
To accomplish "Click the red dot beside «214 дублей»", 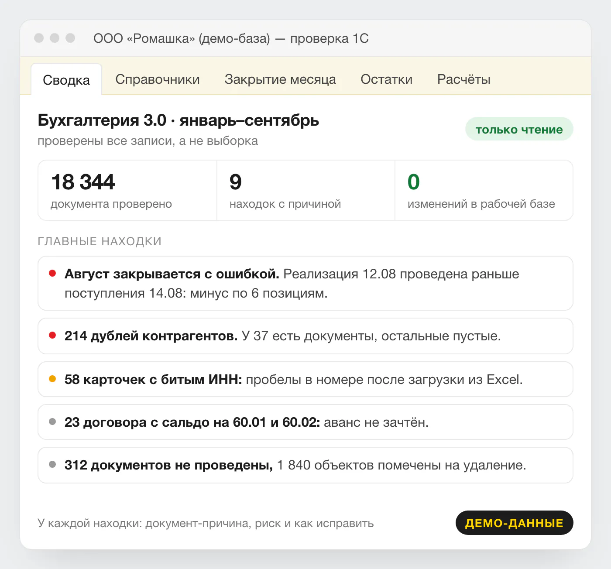I will [x=52, y=336].
